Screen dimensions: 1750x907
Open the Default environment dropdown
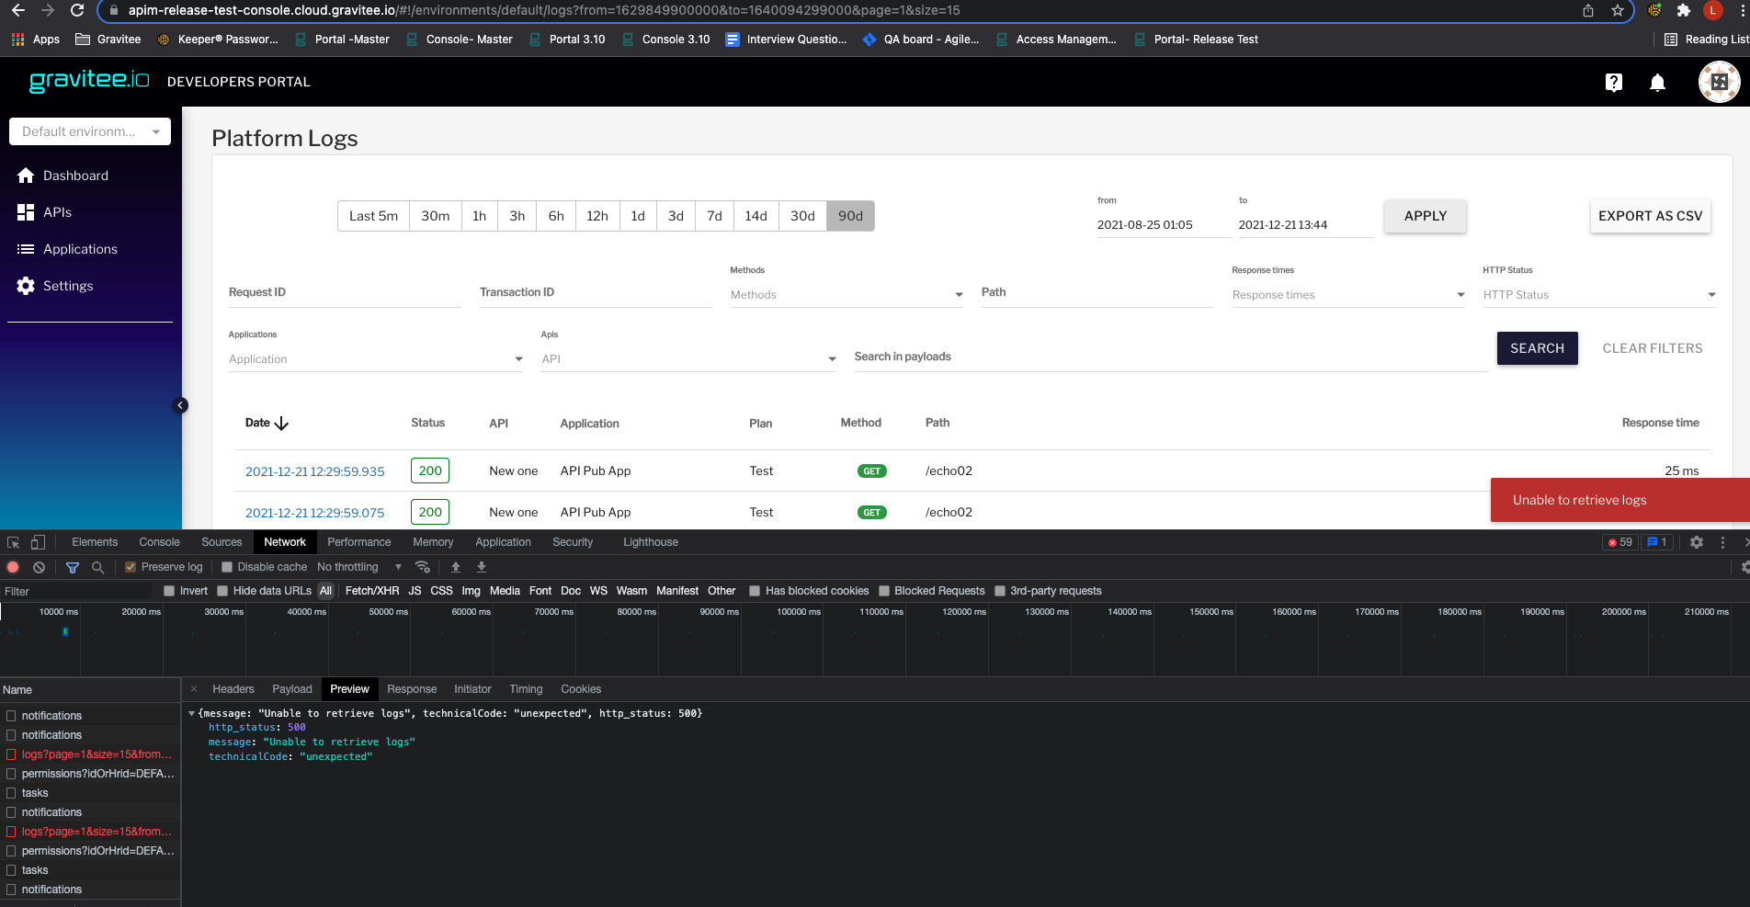tap(90, 131)
